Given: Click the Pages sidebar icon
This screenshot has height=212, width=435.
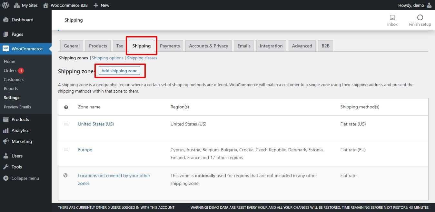Looking at the screenshot, I should point(6,34).
